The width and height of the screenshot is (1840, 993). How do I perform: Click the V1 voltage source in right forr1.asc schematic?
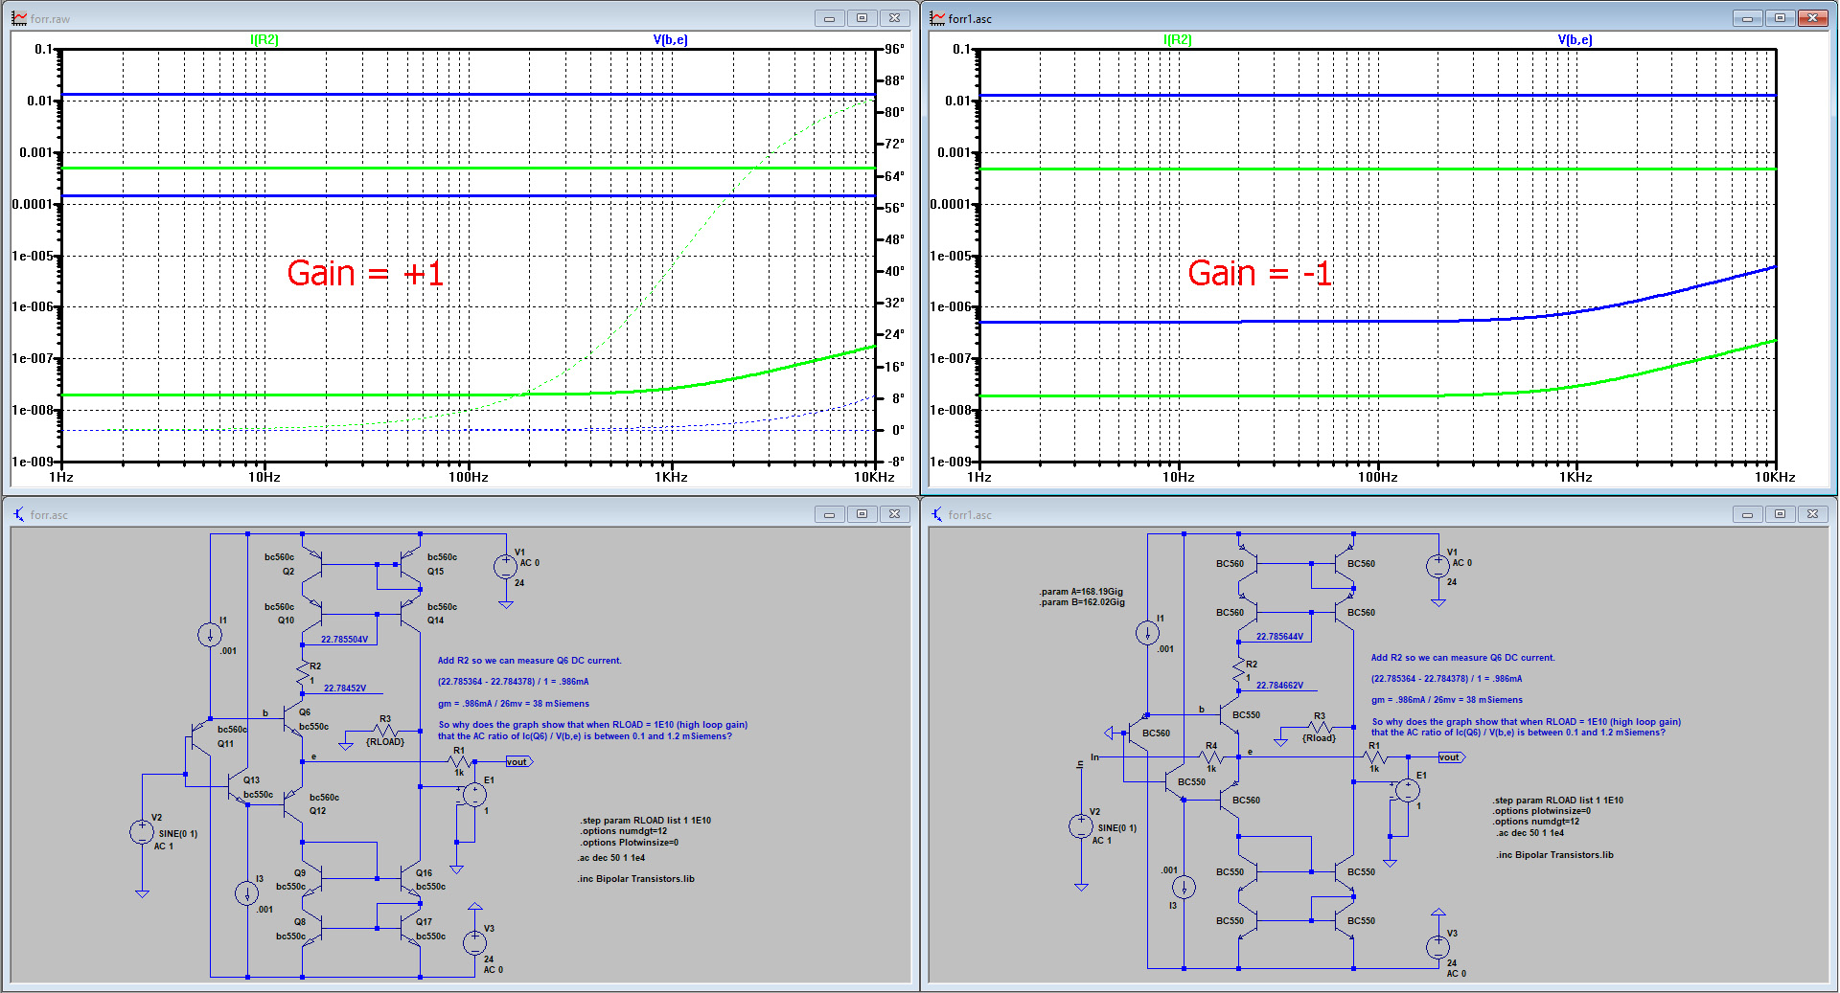[x=1437, y=566]
